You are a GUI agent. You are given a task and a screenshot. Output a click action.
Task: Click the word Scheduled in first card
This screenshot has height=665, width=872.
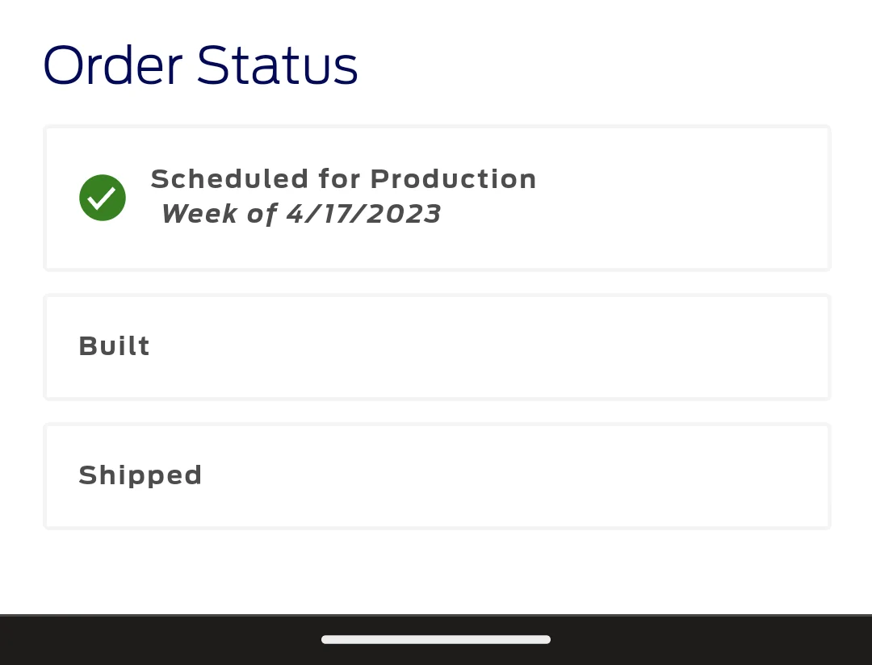229,179
